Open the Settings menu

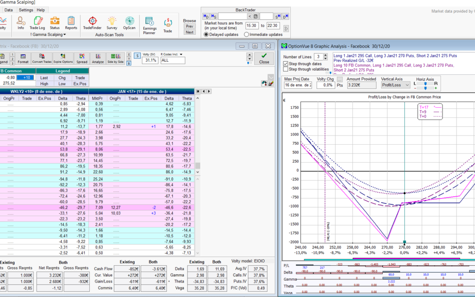click(x=26, y=10)
